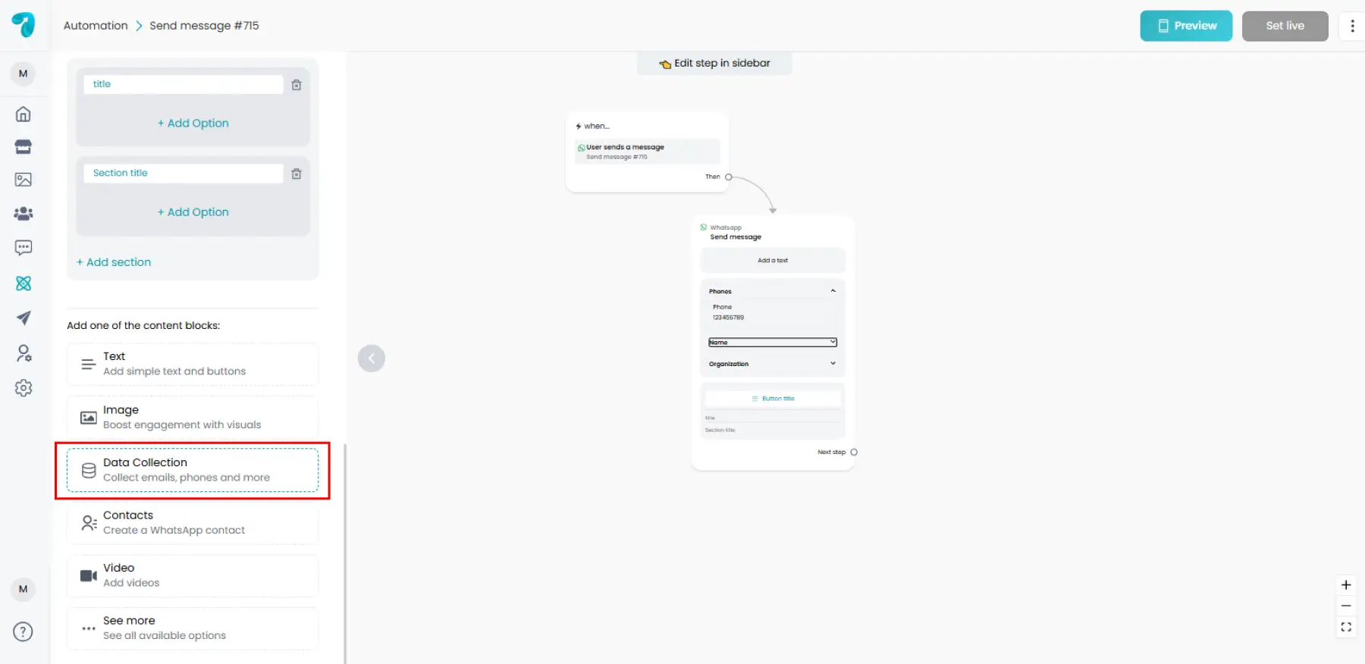Open the three-dot more options menu

click(1352, 26)
